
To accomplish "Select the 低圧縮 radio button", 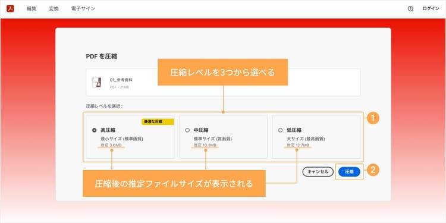I will coord(280,130).
